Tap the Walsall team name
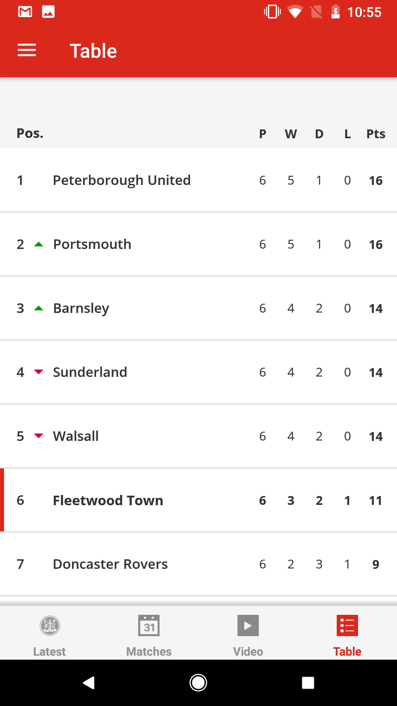The height and width of the screenshot is (706, 397). pyautogui.click(x=76, y=436)
